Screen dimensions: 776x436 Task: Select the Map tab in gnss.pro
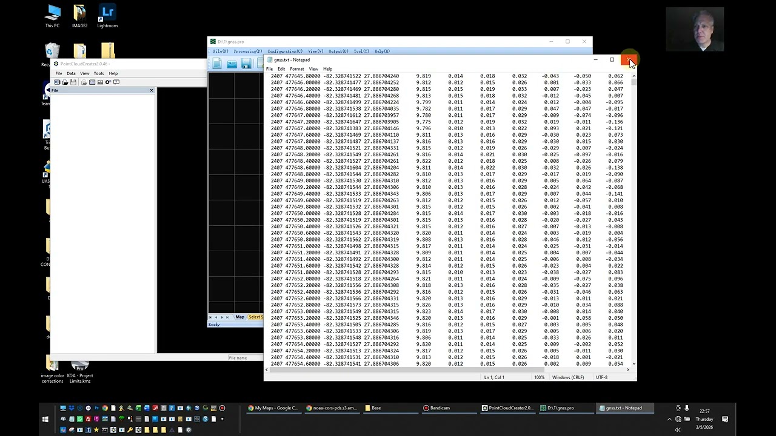coord(240,317)
